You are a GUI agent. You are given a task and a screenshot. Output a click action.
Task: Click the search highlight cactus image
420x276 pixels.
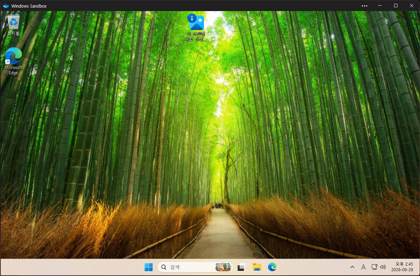click(223, 267)
